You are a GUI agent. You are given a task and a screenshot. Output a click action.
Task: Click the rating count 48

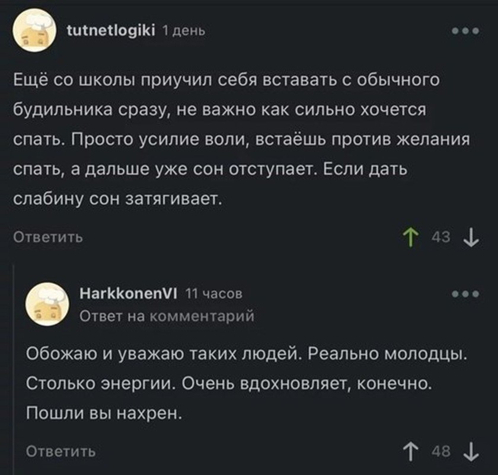441,451
